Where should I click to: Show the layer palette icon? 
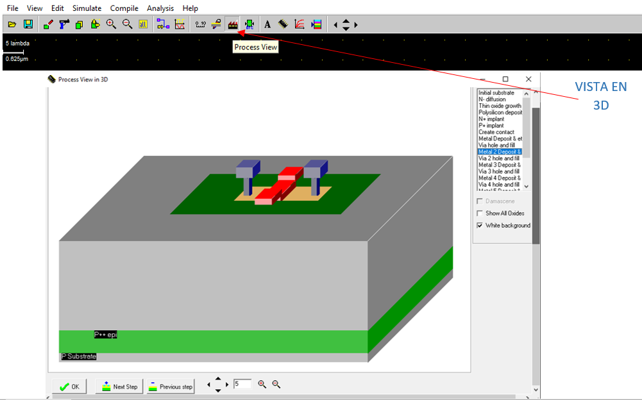coord(316,24)
